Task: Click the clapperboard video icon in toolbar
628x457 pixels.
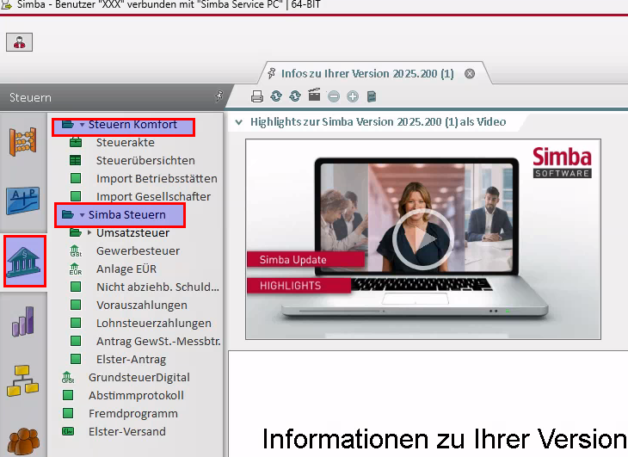Action: pyautogui.click(x=314, y=96)
